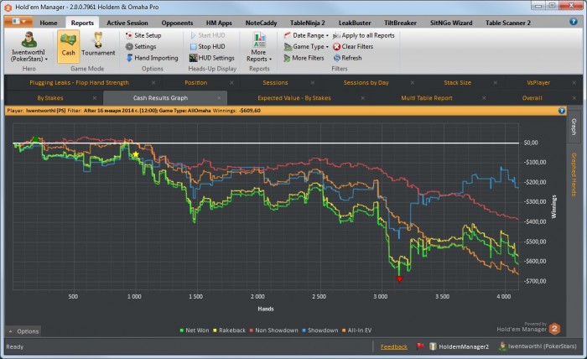Clear Filters button
Screen dimensions: 587x359
tap(353, 46)
